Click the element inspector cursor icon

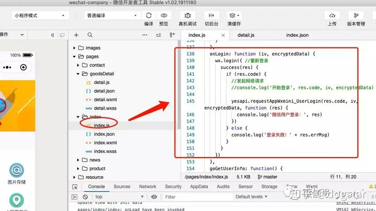pos(75,187)
